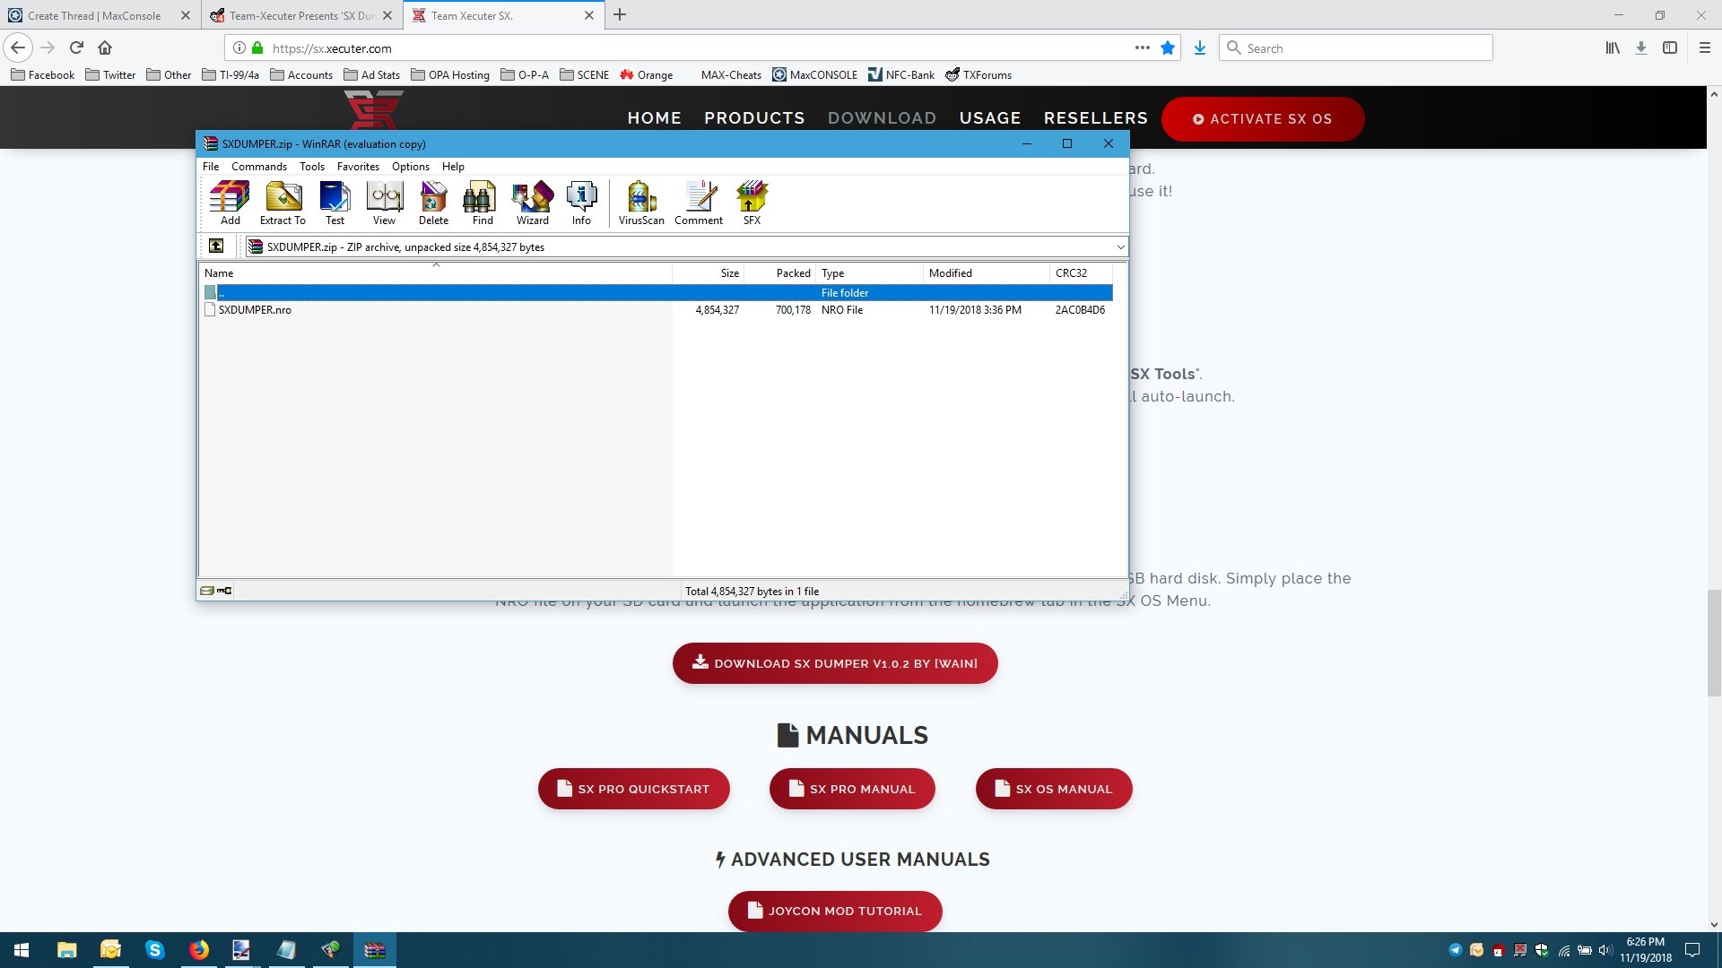Screen dimensions: 1722x968
Task: Select the SXDUMPER.nro file row
Action: (656, 310)
